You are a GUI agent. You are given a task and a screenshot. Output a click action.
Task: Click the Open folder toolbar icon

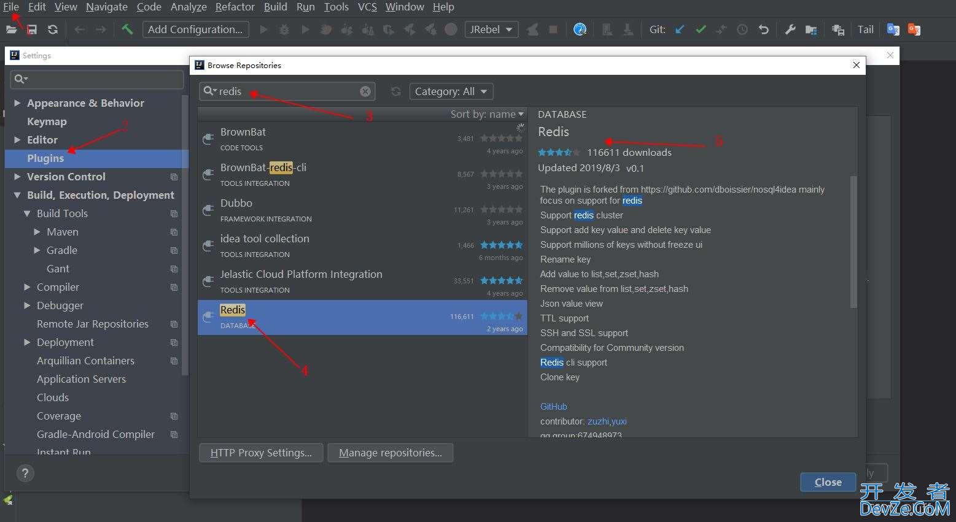pos(11,29)
